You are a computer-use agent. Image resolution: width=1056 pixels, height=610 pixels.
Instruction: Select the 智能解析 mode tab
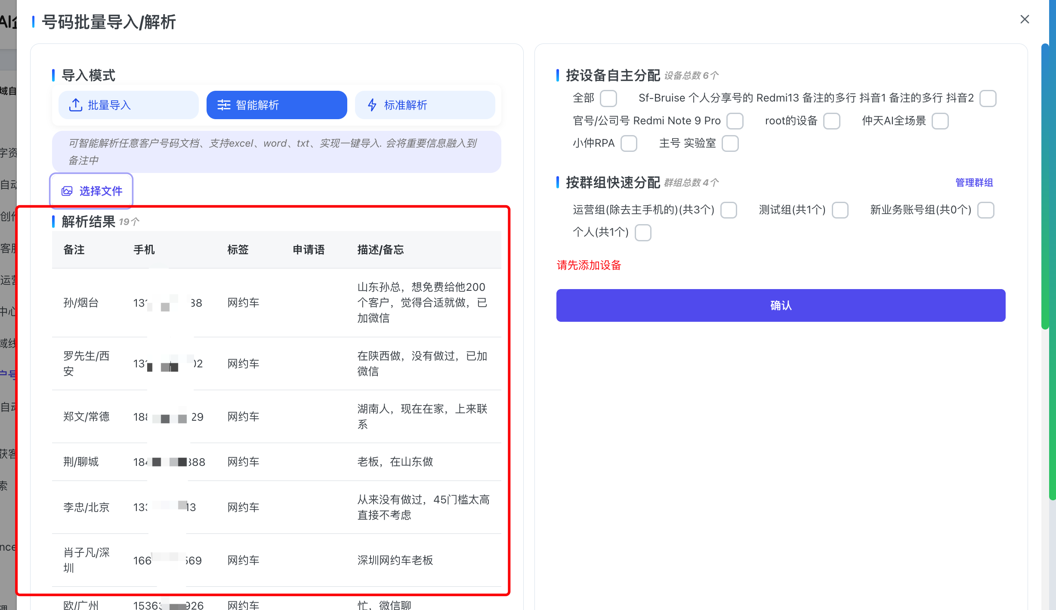(276, 105)
